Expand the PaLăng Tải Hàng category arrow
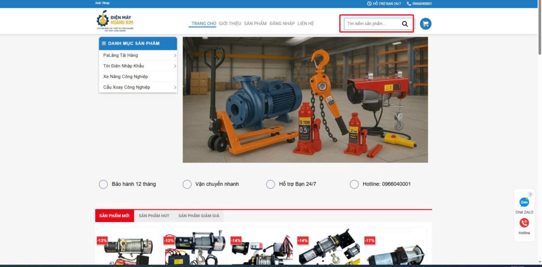 tap(175, 55)
